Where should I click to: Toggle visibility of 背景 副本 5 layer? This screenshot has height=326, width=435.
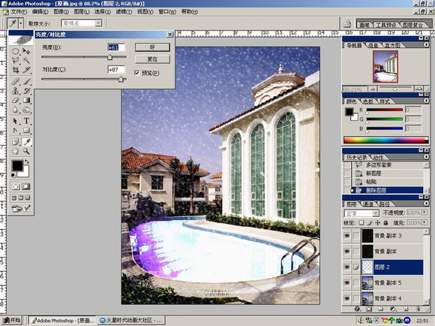point(347,282)
